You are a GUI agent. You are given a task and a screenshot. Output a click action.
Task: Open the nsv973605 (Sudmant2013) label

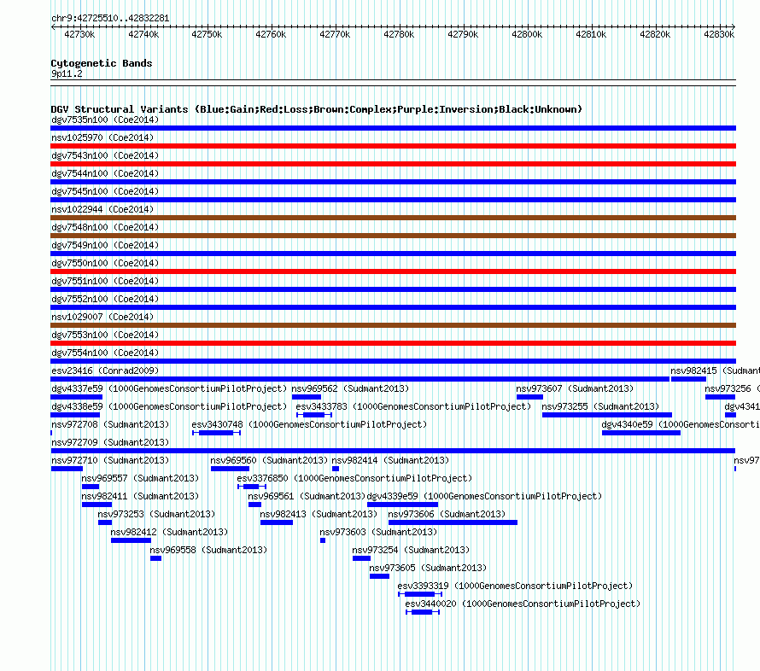tap(428, 568)
